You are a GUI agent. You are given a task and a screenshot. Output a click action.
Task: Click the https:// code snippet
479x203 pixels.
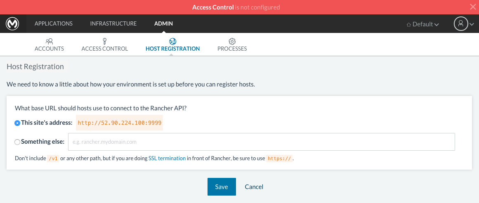[x=279, y=159]
